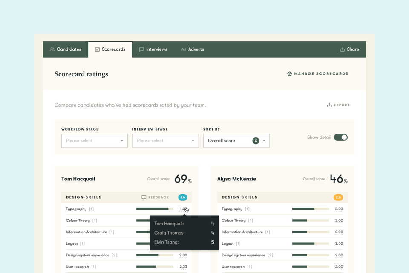The height and width of the screenshot is (273, 409).
Task: Click Tom Hacquoil's Design Skills header
Action: (x=84, y=197)
